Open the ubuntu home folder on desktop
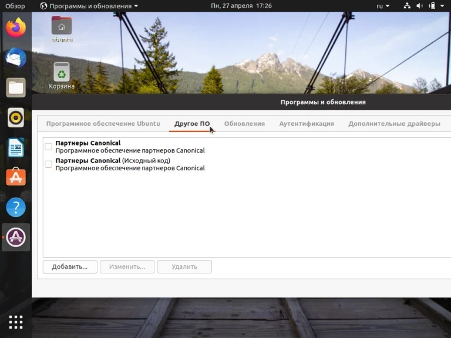 point(62,29)
